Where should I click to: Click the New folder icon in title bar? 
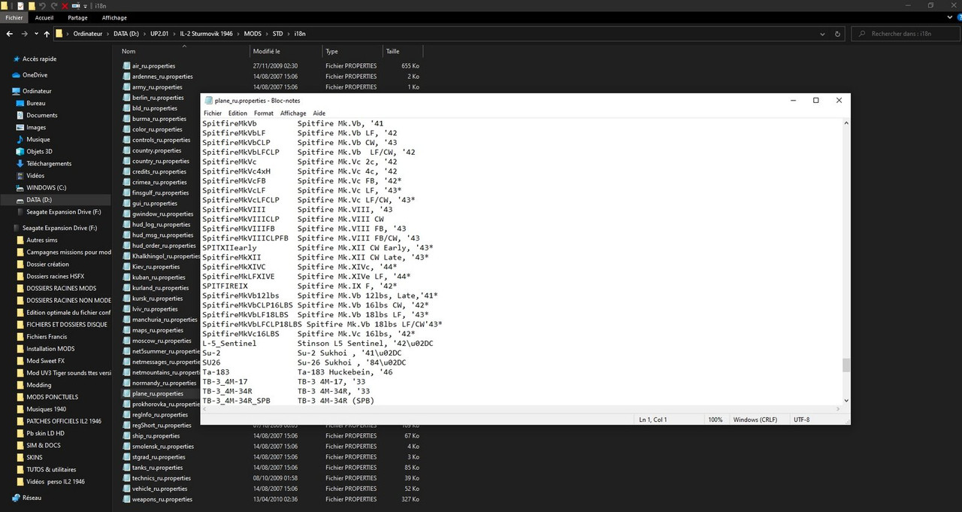32,6
